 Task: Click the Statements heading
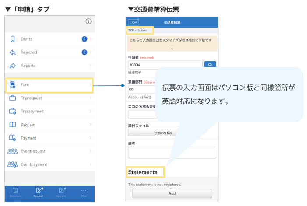click(143, 172)
